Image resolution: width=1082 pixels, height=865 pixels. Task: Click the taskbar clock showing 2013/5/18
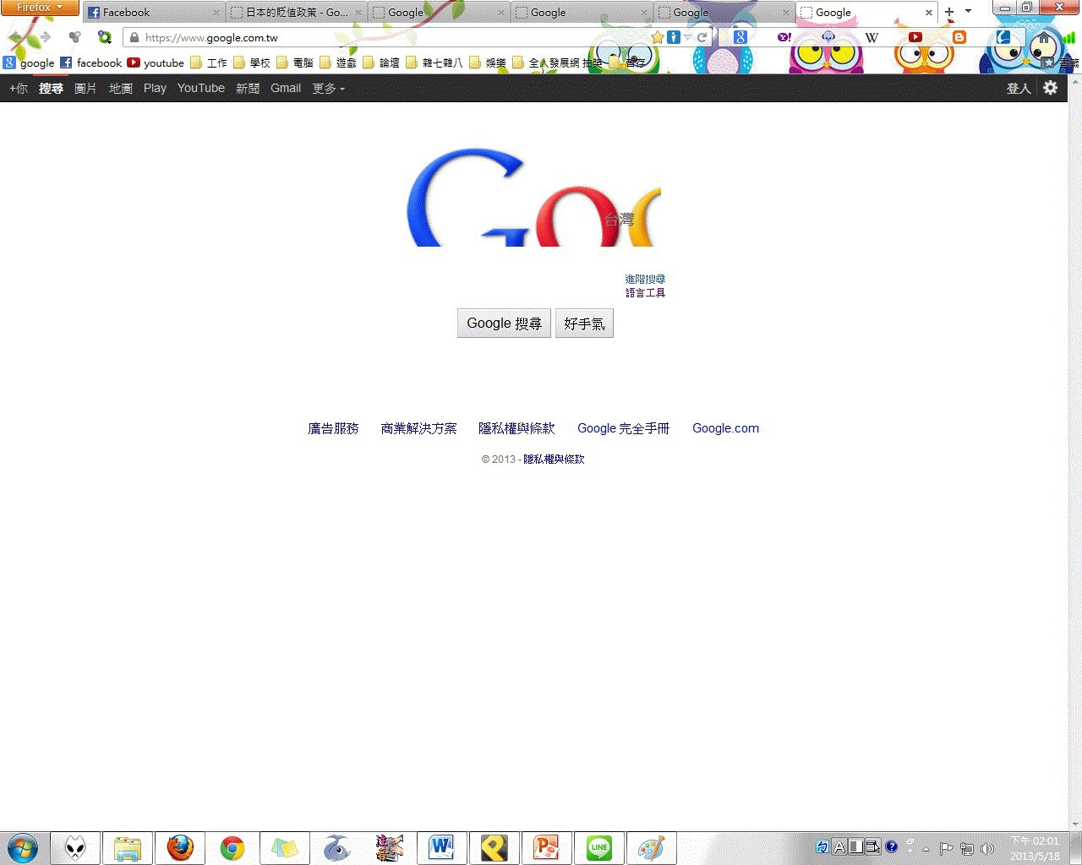coord(1035,848)
